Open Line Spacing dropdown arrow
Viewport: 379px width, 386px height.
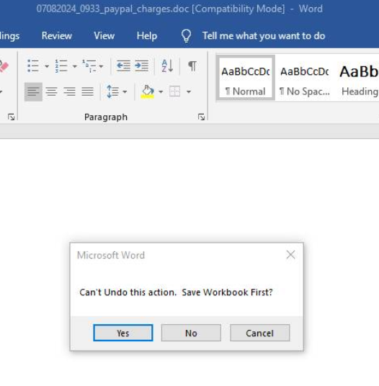[x=125, y=92]
